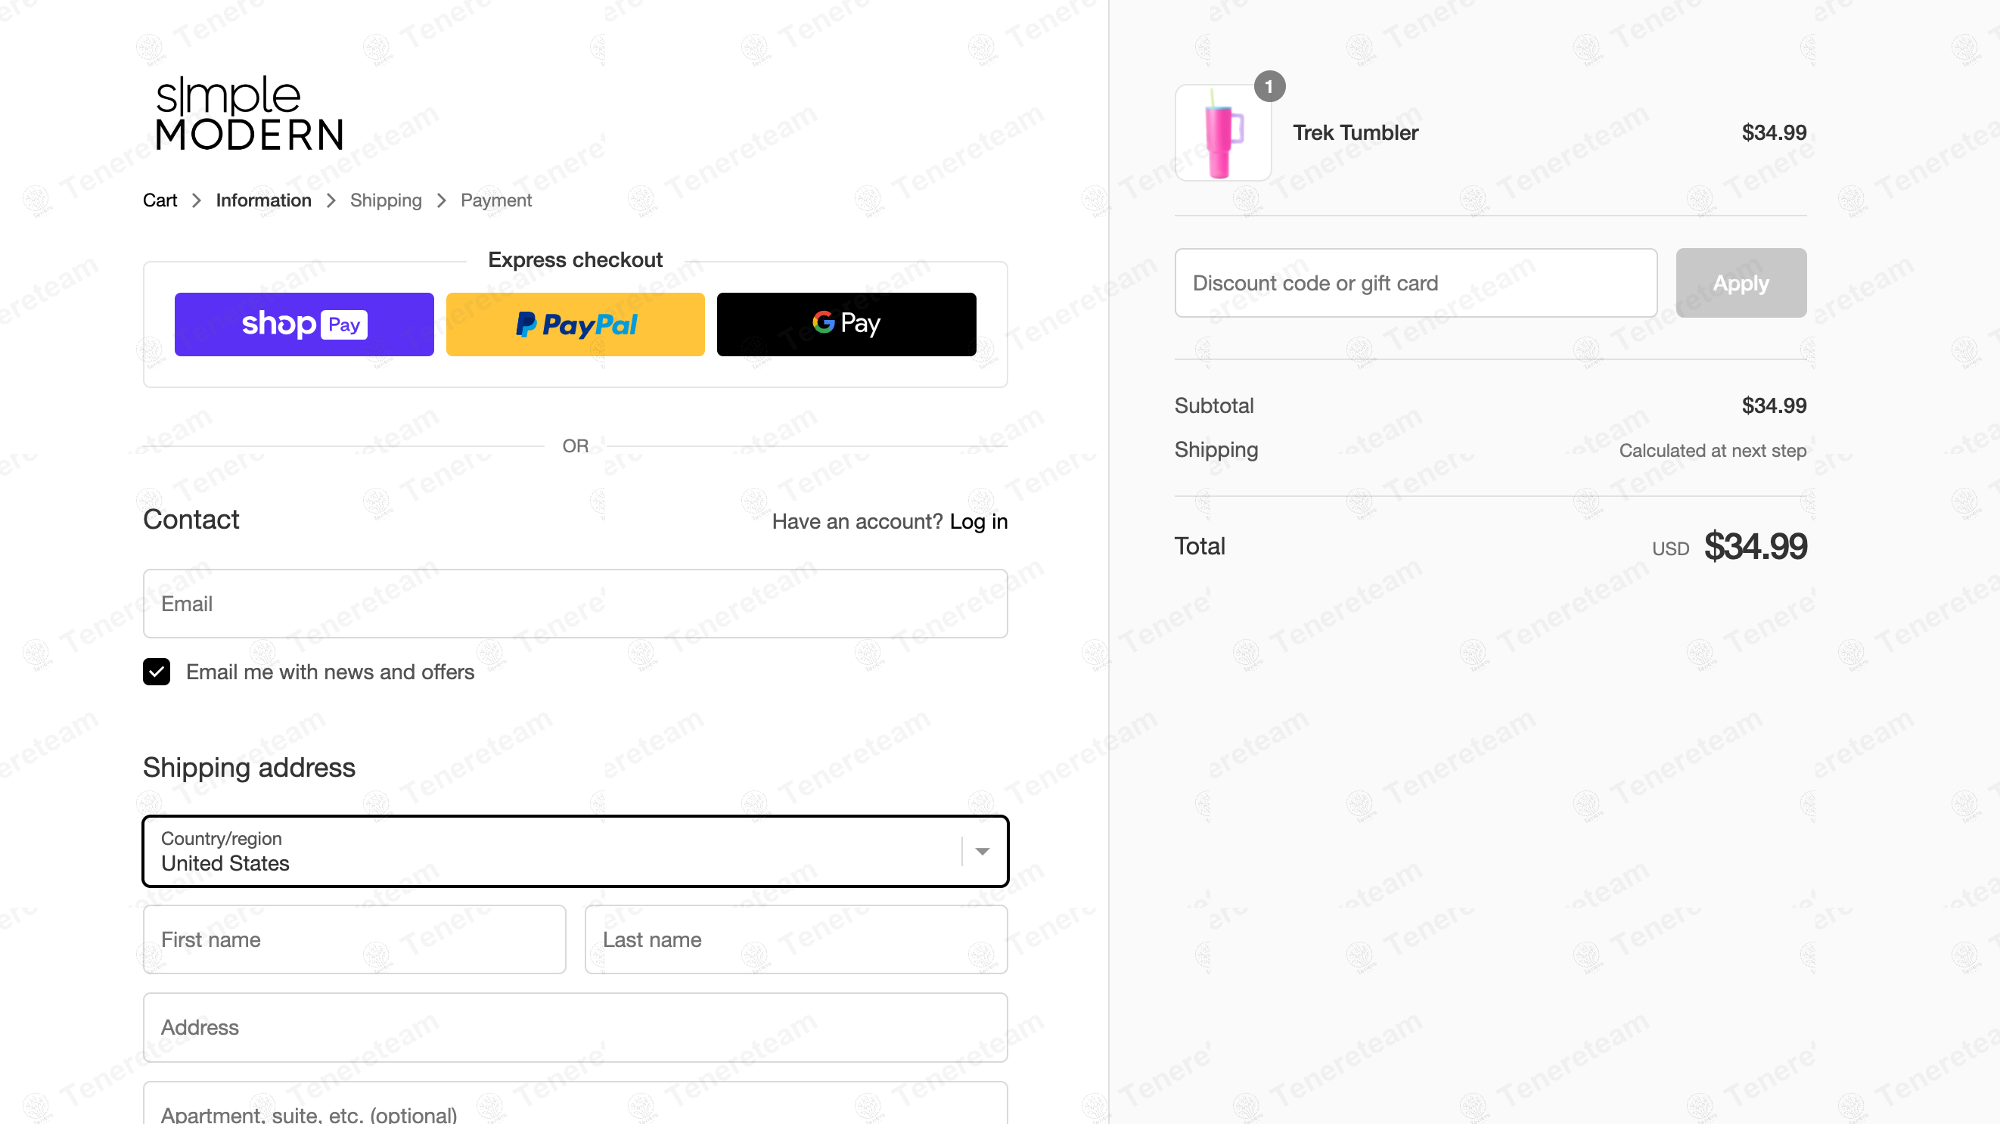The width and height of the screenshot is (2000, 1124).
Task: Click the Simple Modern logo
Action: [x=249, y=113]
